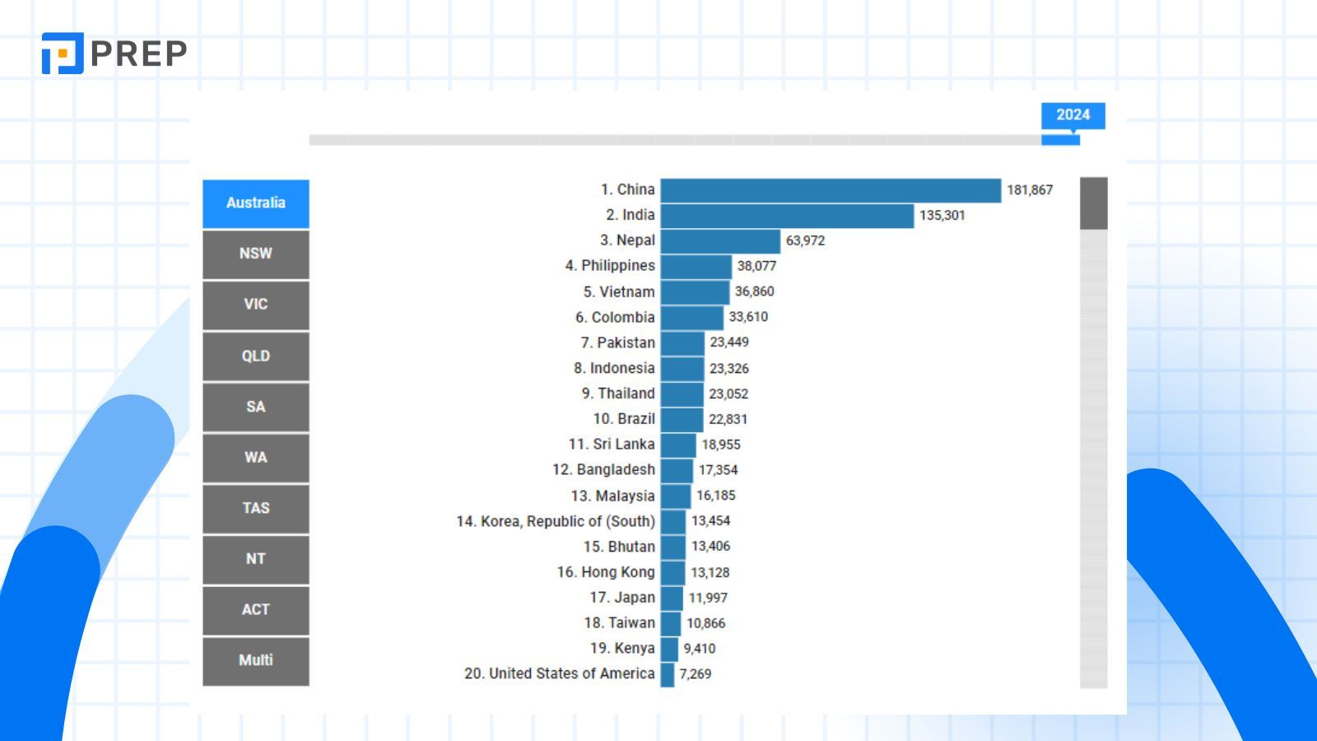1317x741 pixels.
Task: Click the scrollbar track below the thumb
Action: coord(1093,459)
